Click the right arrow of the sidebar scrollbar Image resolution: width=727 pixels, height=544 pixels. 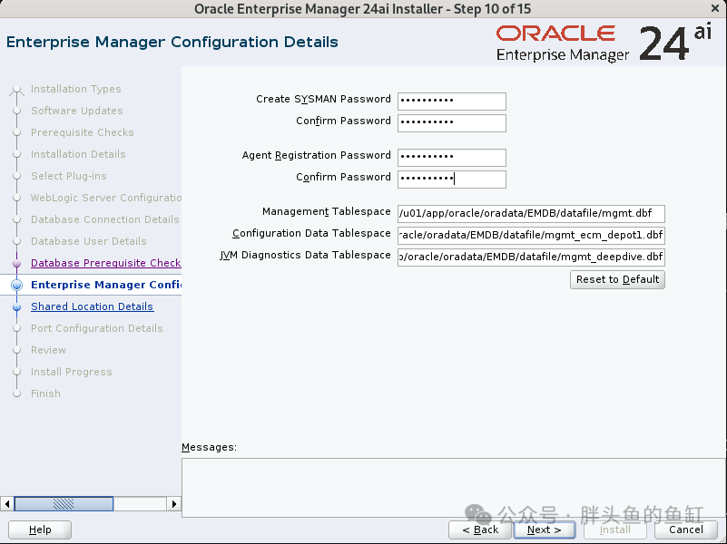click(174, 504)
